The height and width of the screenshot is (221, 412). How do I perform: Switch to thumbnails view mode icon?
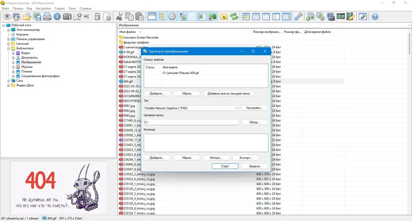[246, 17]
